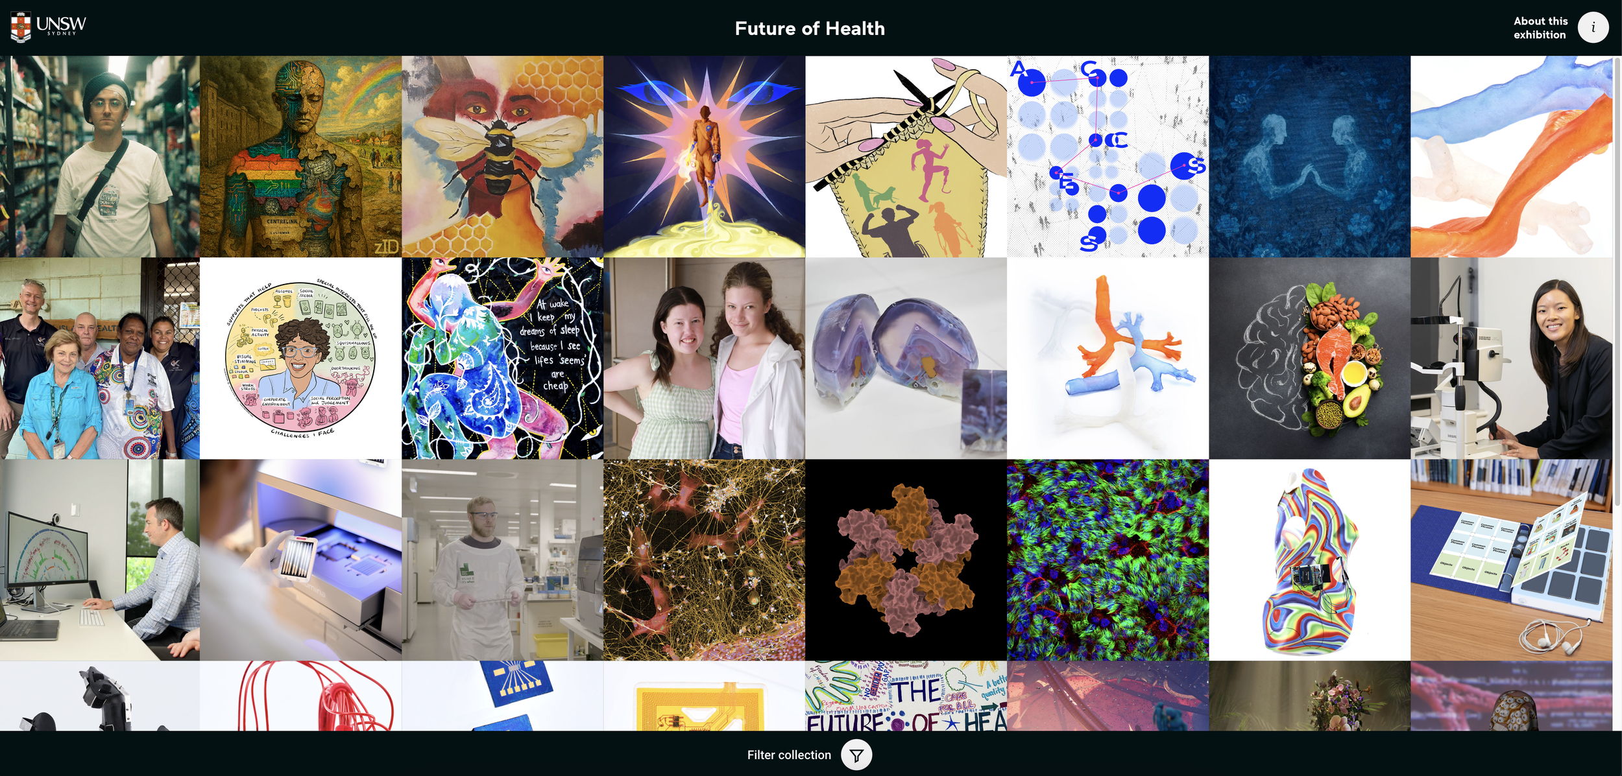The image size is (1622, 776).
Task: Open the rainbow contour torso model
Action: 1309,560
